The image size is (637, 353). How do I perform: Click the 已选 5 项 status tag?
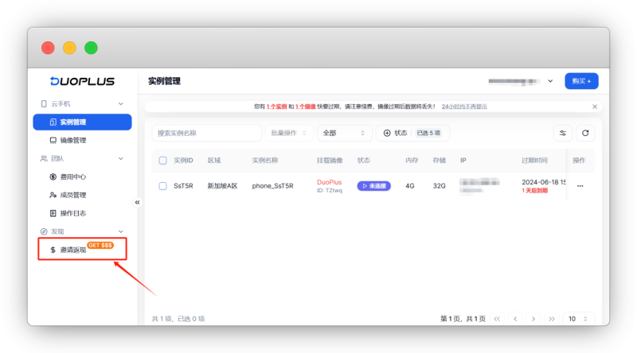(x=428, y=133)
